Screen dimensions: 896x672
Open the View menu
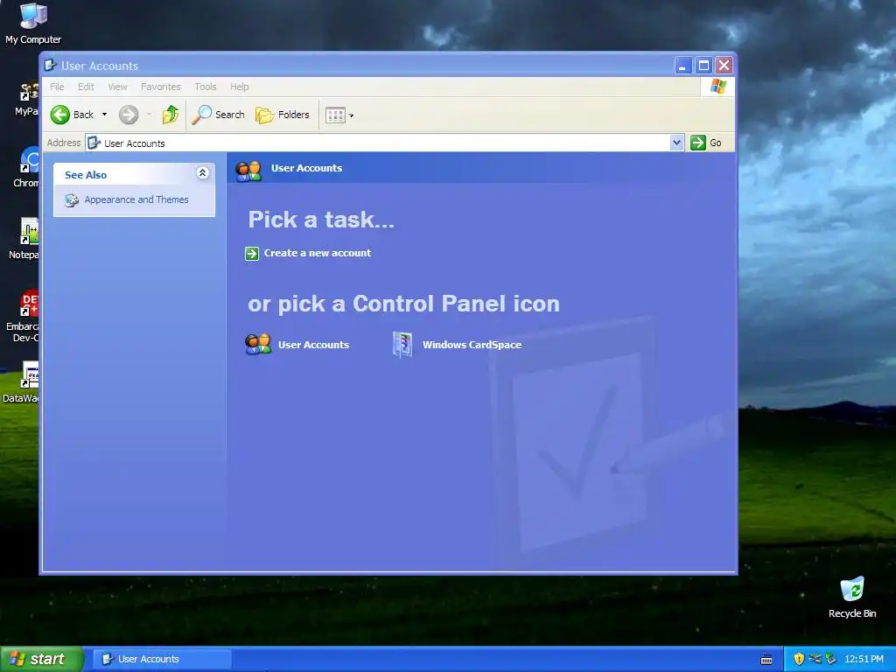click(118, 87)
